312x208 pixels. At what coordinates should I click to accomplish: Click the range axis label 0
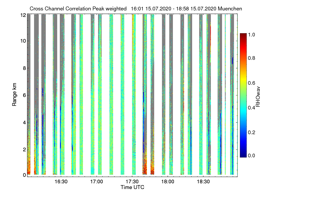(x=24, y=175)
